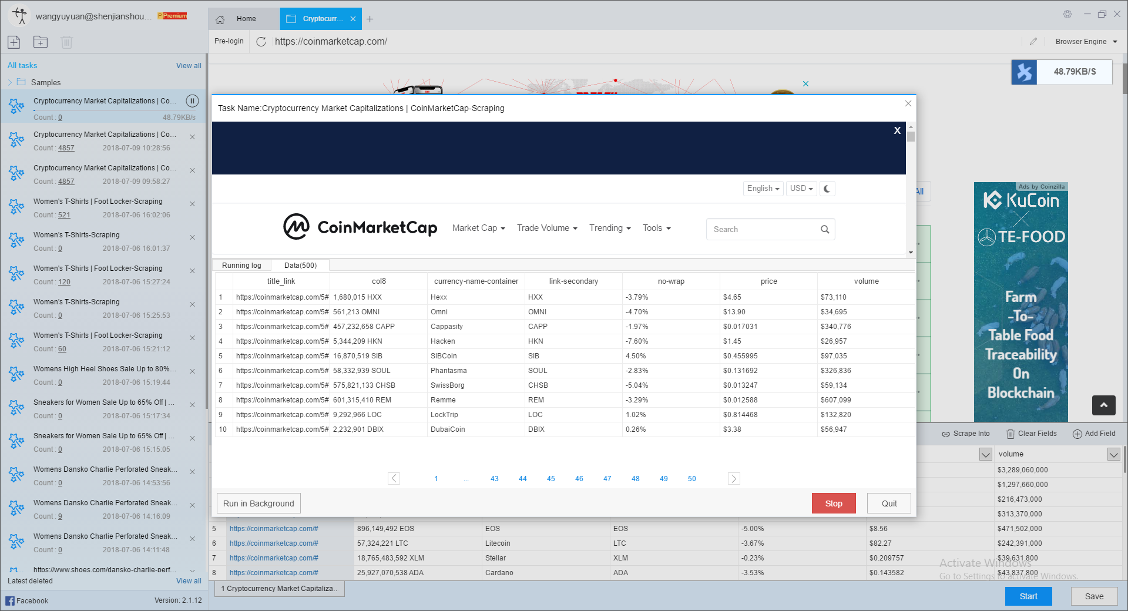The width and height of the screenshot is (1128, 611).
Task: Click Scrape Into button
Action: [x=966, y=434]
